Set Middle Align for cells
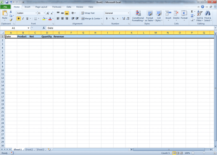The height and width of the screenshot is (155, 217). pos(63,13)
